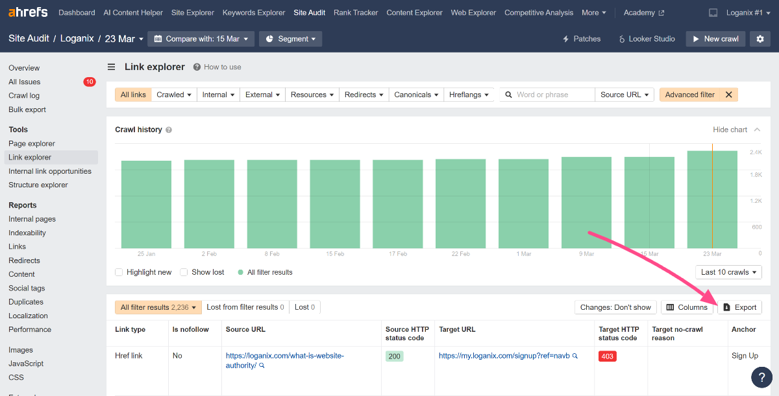779x396 pixels.
Task: Expand the Canonicals filter dropdown
Action: pyautogui.click(x=416, y=95)
